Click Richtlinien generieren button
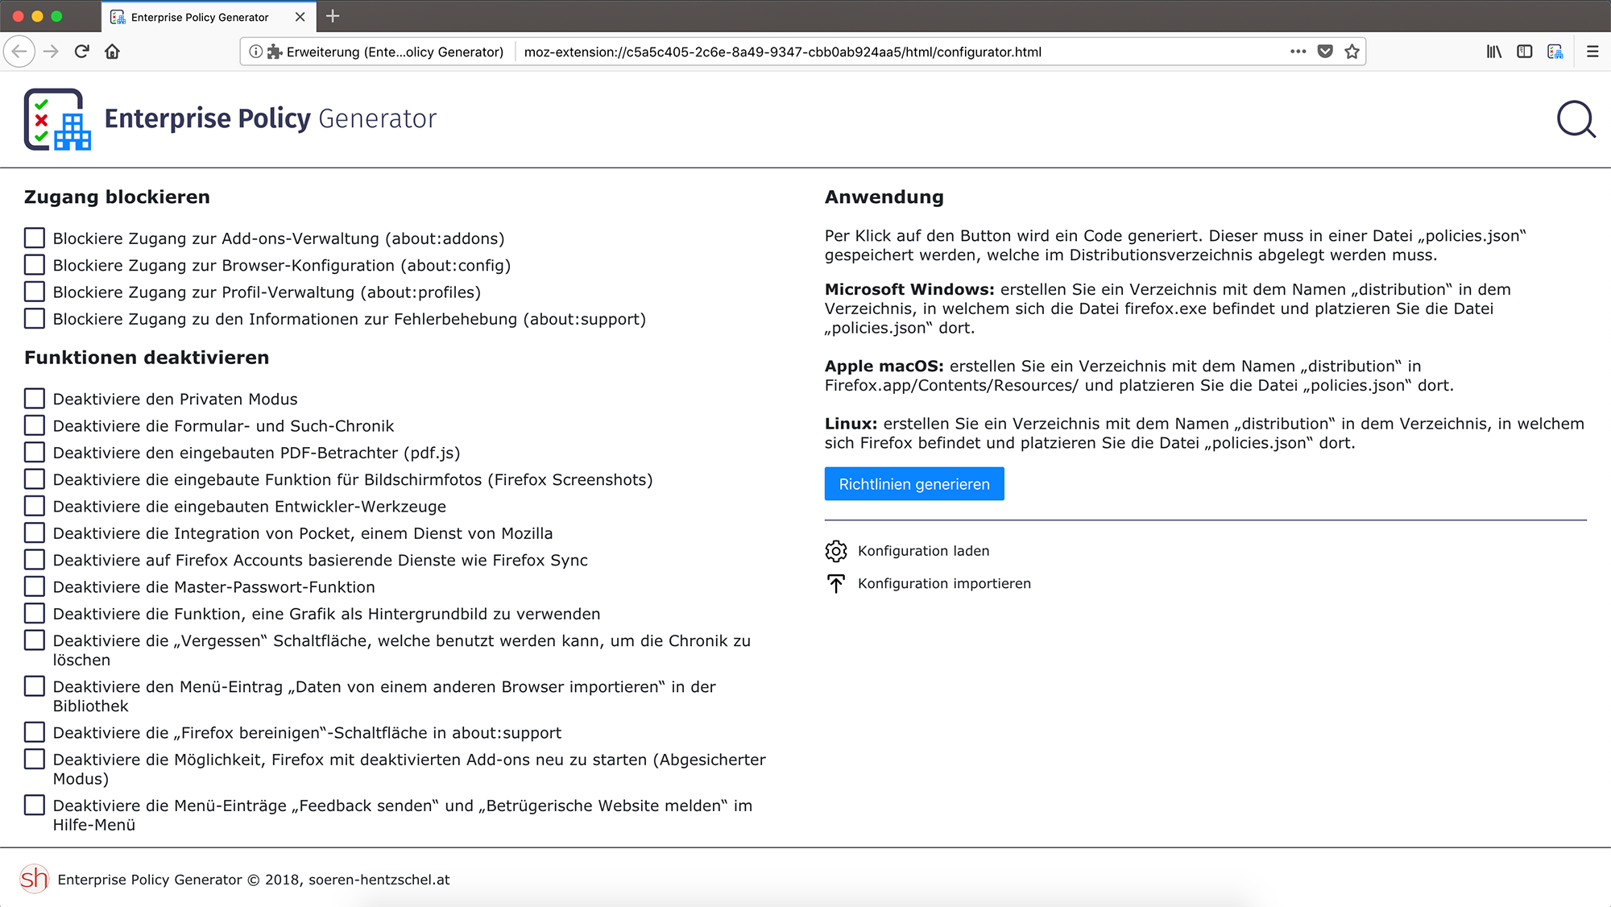Screen dimensions: 1611x907 [914, 484]
